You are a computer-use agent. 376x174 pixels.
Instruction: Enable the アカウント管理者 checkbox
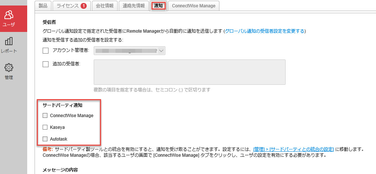coord(46,51)
